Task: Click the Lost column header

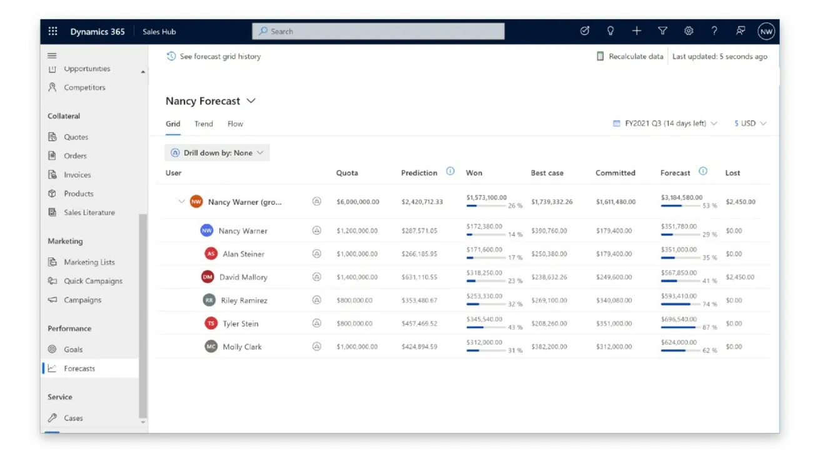Action: 733,173
